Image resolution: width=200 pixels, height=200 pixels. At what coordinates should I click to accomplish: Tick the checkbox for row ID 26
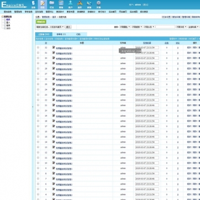click(38, 79)
